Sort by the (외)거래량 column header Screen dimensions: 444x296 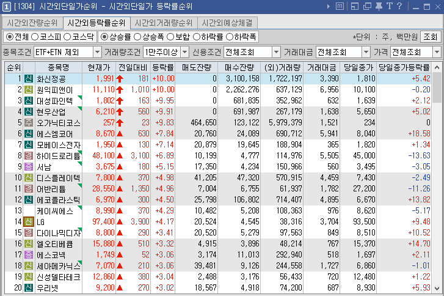click(282, 67)
